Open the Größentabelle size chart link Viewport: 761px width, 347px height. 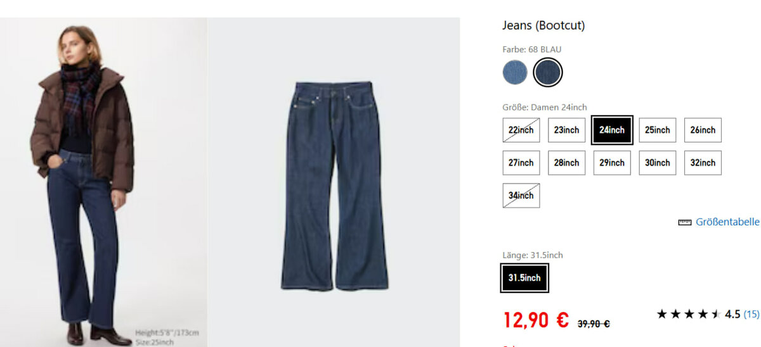click(727, 222)
